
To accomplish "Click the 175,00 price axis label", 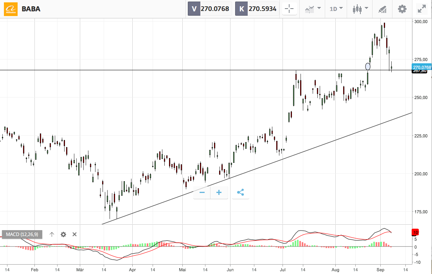I will tap(421, 212).
